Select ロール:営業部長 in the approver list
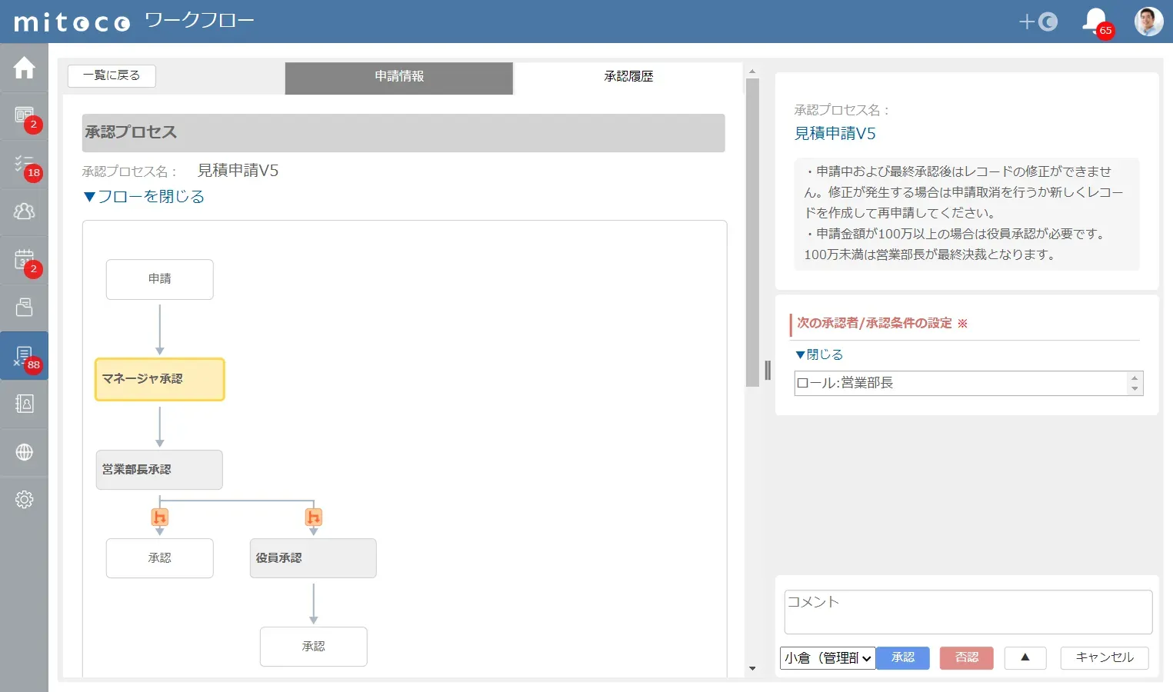Viewport: 1173px width, 692px height. (961, 383)
